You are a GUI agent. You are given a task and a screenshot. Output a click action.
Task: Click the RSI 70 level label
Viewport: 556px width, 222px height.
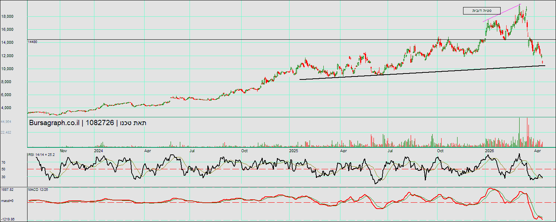[x=3, y=162]
